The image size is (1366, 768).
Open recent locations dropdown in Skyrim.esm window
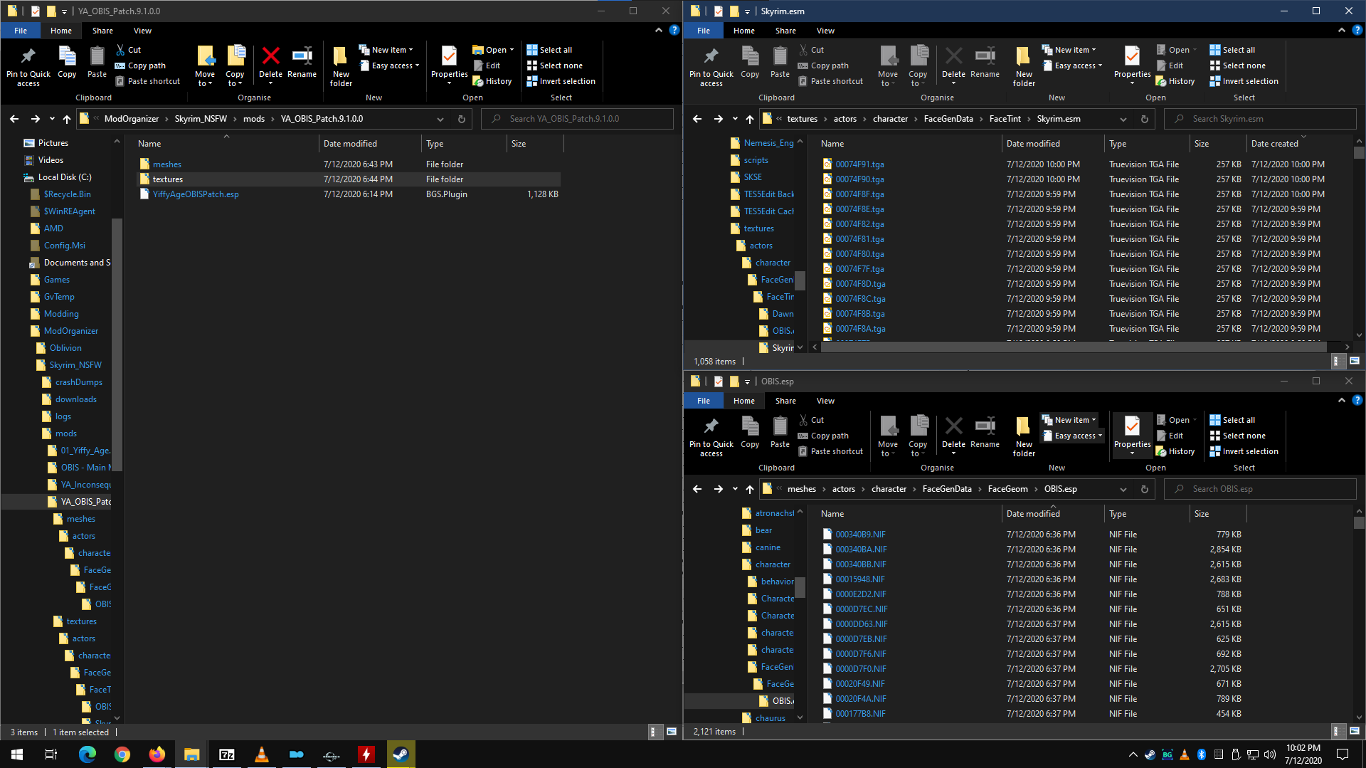736,119
